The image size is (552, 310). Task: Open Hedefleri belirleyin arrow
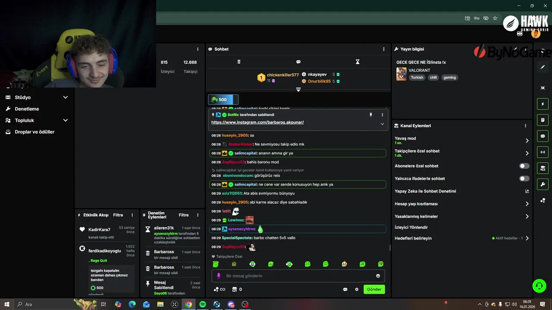click(527, 238)
